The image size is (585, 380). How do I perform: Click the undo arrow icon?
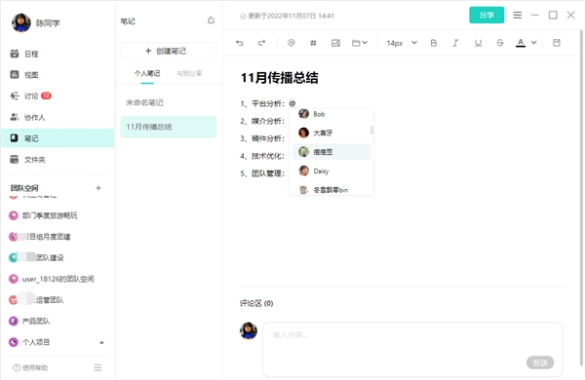point(240,43)
